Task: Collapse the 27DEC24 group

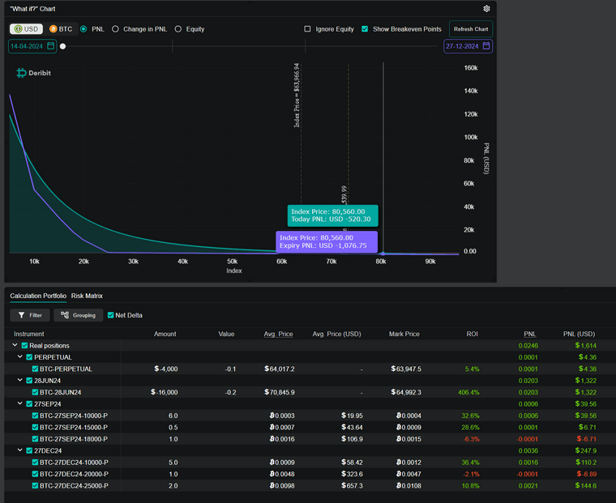Action: point(20,450)
